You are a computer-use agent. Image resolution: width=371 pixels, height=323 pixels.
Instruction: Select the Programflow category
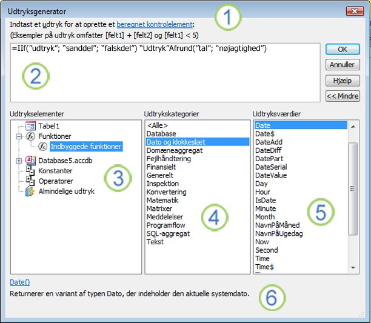[198, 225]
